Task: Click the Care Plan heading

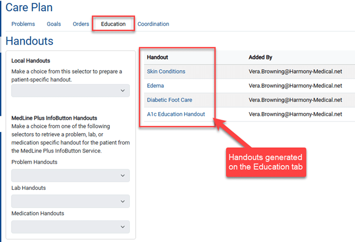Action: click(x=29, y=7)
